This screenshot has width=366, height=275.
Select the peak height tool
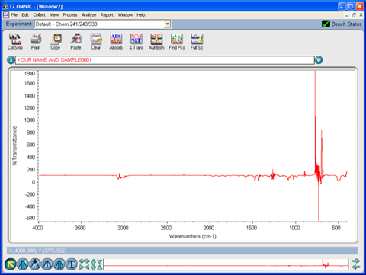click(x=47, y=264)
